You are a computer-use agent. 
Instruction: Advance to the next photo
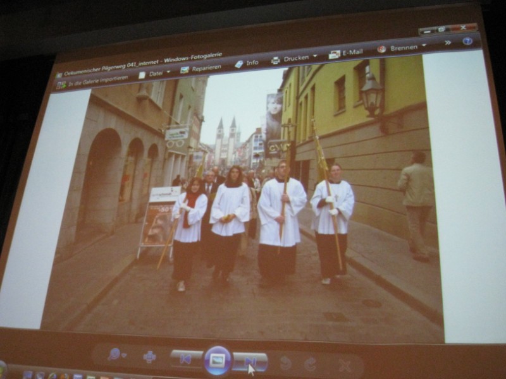[250, 362]
